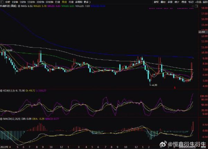
Task: Click the D: 49.72 value
Action: (31, 91)
